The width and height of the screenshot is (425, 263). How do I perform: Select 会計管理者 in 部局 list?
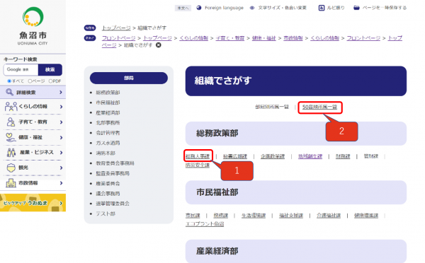click(108, 133)
